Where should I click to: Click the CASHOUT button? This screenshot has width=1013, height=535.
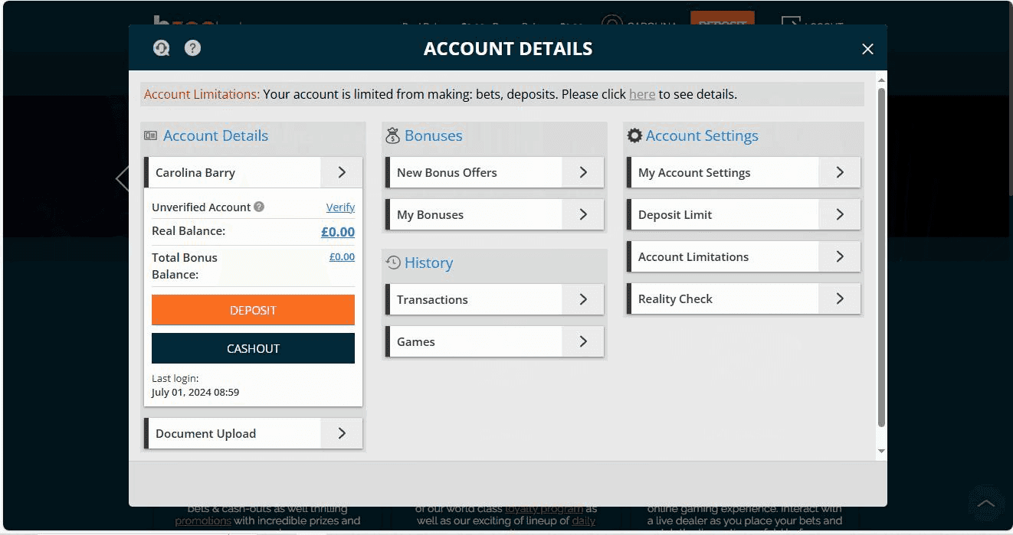[x=253, y=348]
